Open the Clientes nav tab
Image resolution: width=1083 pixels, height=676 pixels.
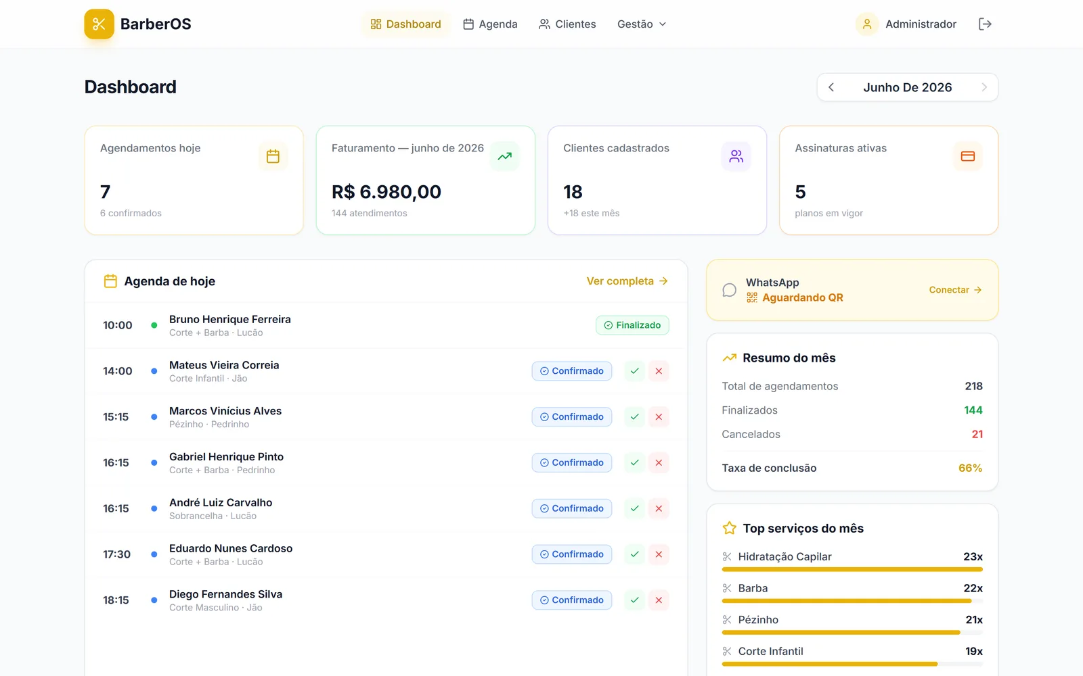(x=567, y=24)
